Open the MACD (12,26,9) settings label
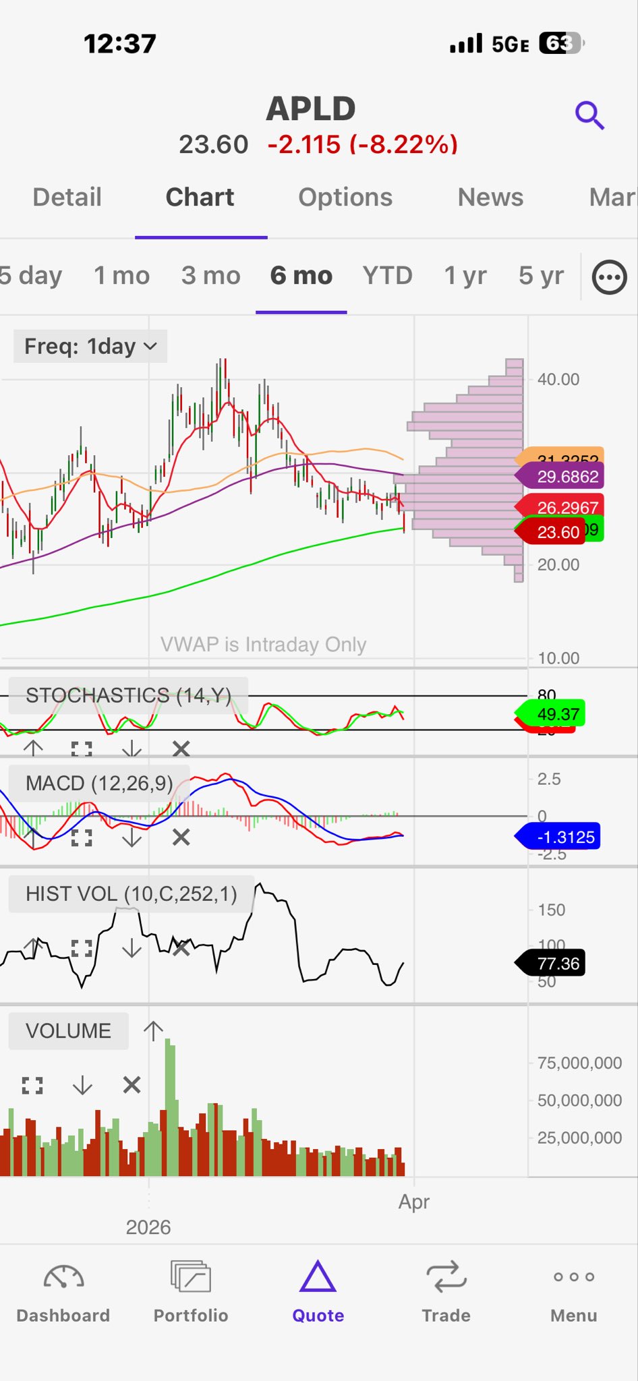 pyautogui.click(x=99, y=784)
